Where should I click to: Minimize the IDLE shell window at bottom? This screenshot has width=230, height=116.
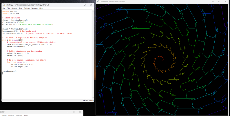[67, 112]
